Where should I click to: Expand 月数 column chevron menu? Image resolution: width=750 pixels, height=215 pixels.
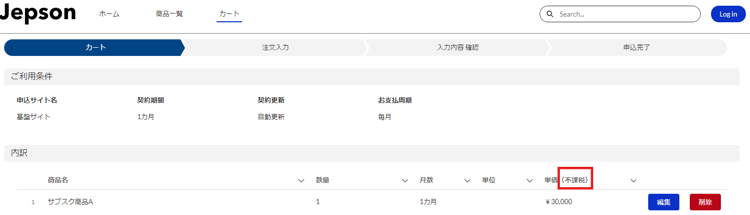click(x=467, y=180)
